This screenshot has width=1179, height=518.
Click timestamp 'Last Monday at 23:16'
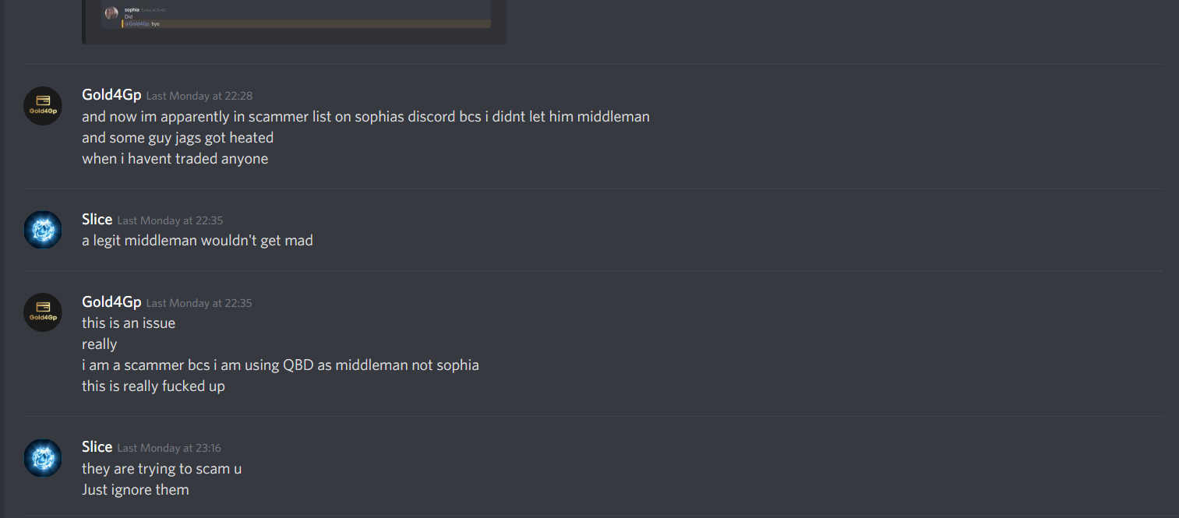[169, 448]
